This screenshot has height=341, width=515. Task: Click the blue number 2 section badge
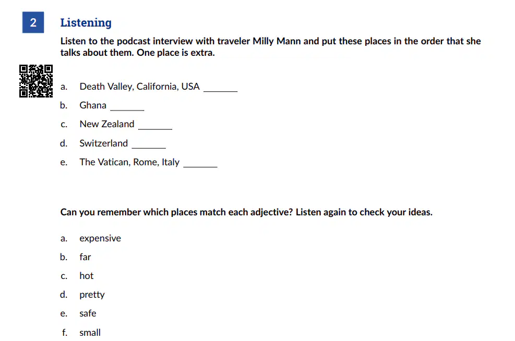33,22
